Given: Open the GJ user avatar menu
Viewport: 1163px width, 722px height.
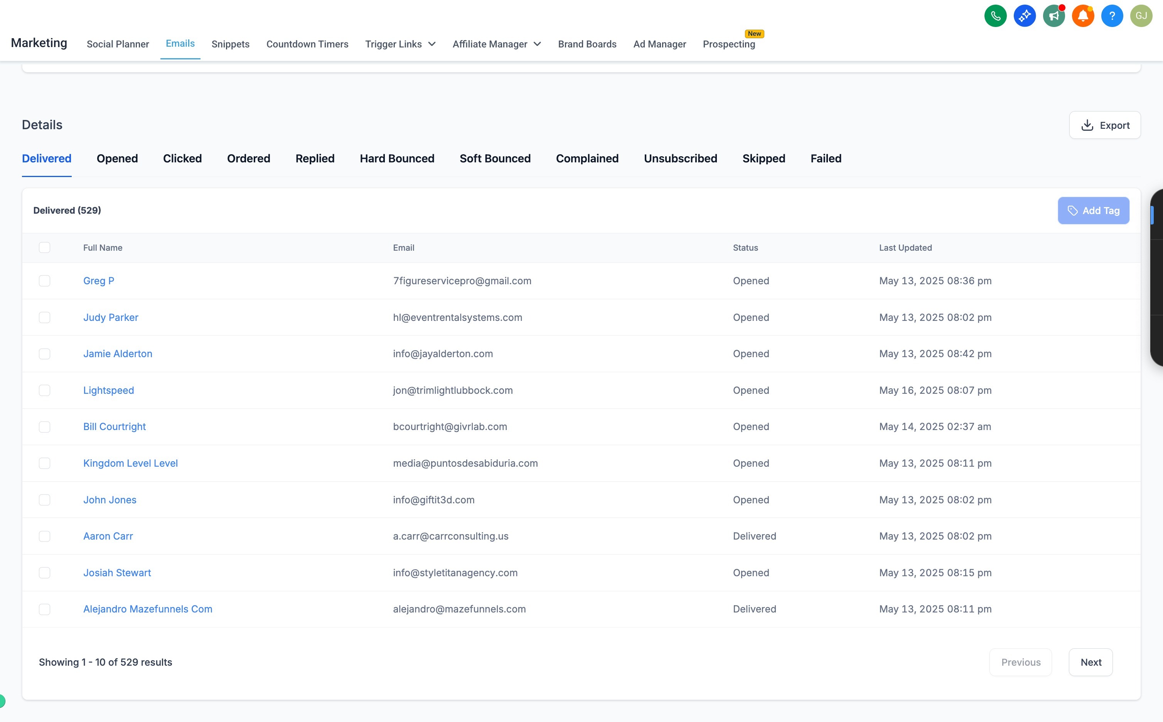Looking at the screenshot, I should 1141,16.
